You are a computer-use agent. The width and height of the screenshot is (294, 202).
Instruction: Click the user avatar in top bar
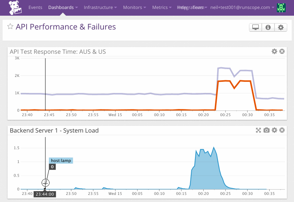(281, 7)
